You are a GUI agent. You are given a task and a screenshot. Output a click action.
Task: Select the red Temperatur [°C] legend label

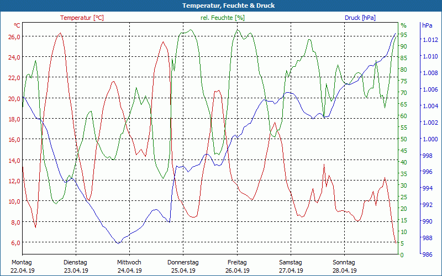(x=82, y=18)
